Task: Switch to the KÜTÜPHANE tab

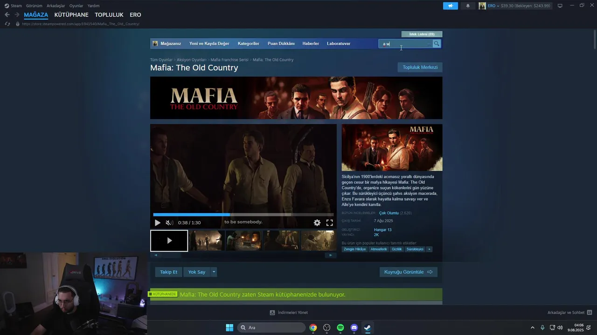Action: (x=71, y=15)
